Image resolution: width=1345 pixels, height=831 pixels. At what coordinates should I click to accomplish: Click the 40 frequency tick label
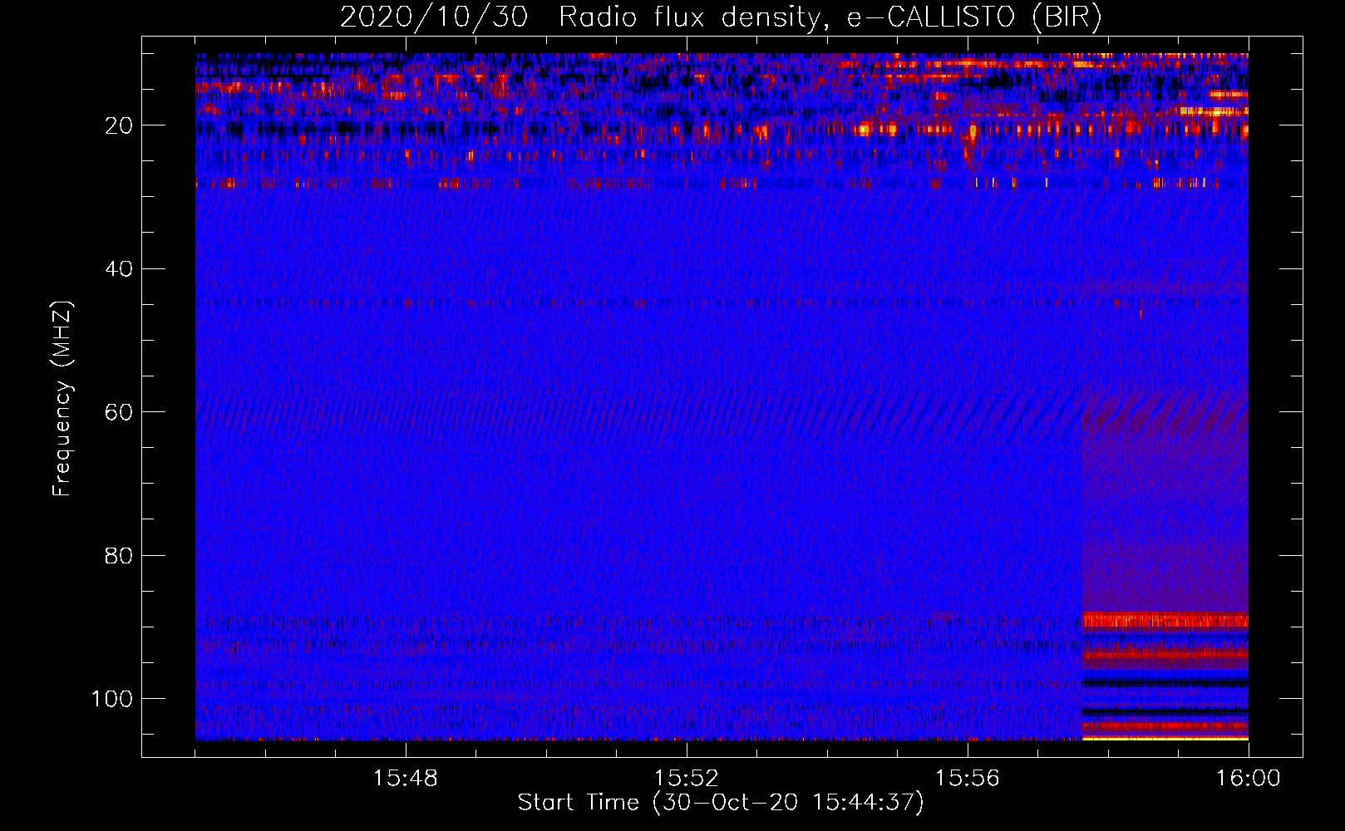120,269
